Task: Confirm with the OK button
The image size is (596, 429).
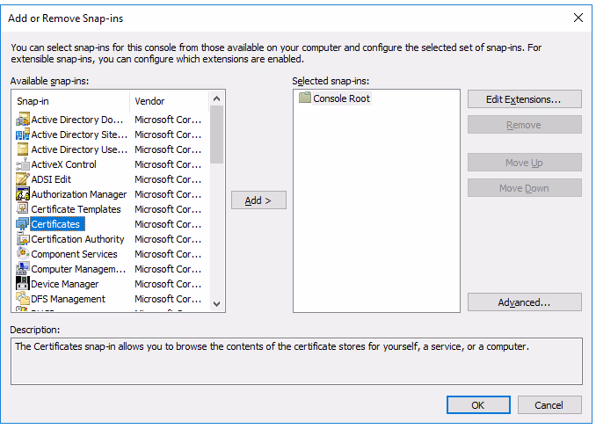Action: click(477, 405)
